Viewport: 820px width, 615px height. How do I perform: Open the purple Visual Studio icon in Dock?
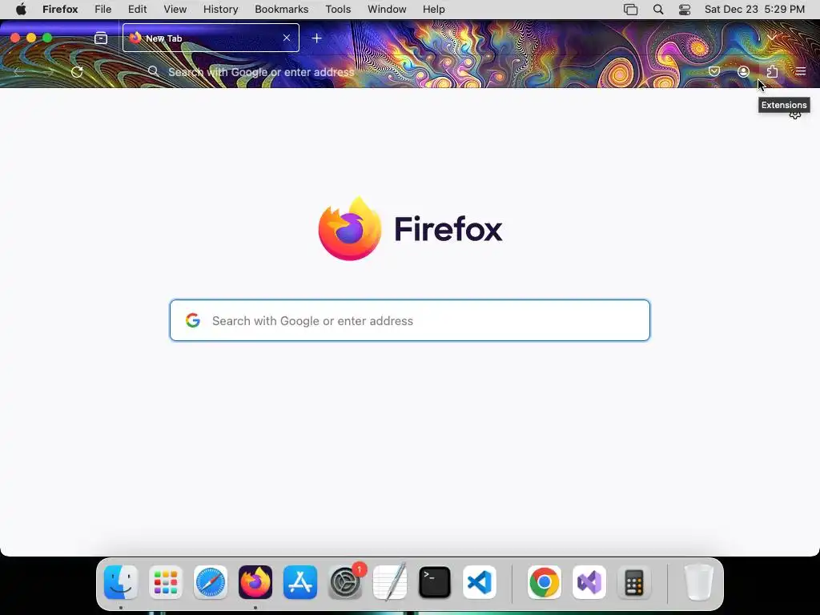[589, 582]
